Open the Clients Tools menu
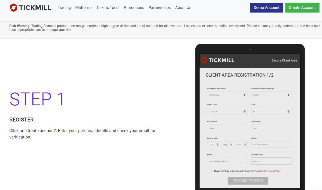This screenshot has height=190, width=322. tap(108, 8)
